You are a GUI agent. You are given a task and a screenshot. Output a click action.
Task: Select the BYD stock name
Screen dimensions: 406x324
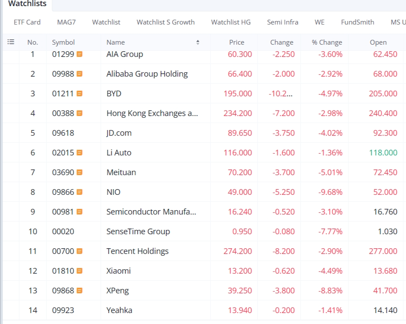click(114, 94)
